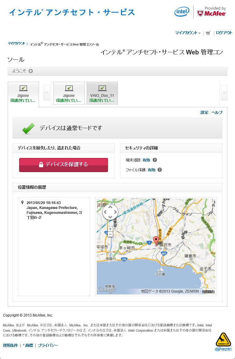235x359 pixels.
Task: Click the route 134 shield on map
Action: click(124, 259)
